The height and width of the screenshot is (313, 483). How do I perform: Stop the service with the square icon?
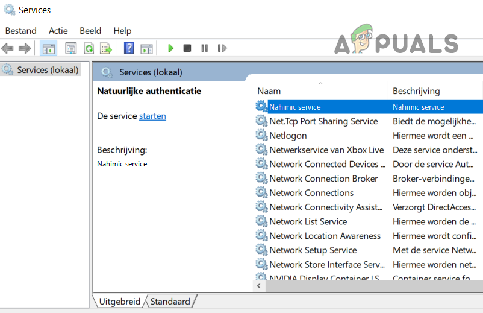(187, 48)
